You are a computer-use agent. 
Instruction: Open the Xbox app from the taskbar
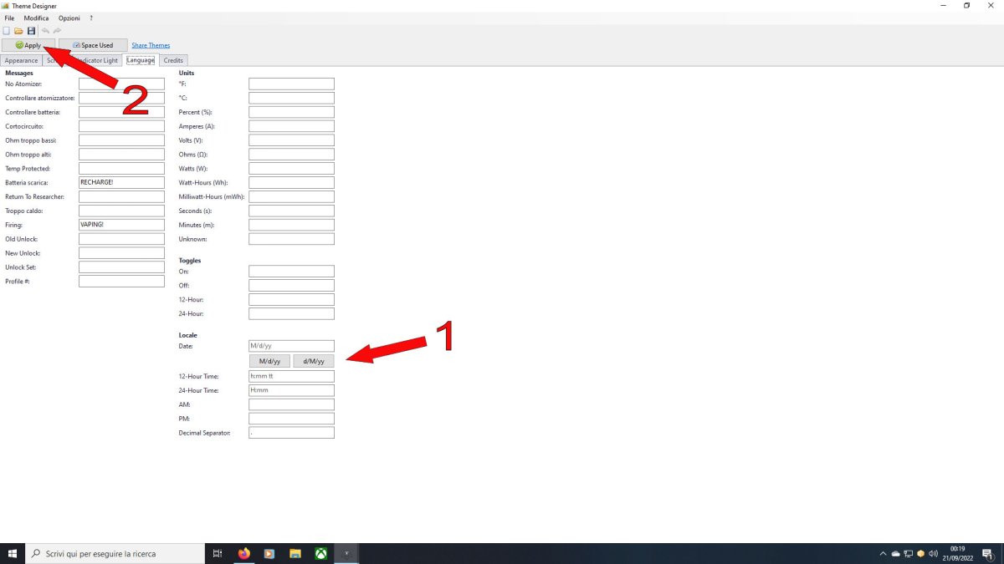[321, 553]
